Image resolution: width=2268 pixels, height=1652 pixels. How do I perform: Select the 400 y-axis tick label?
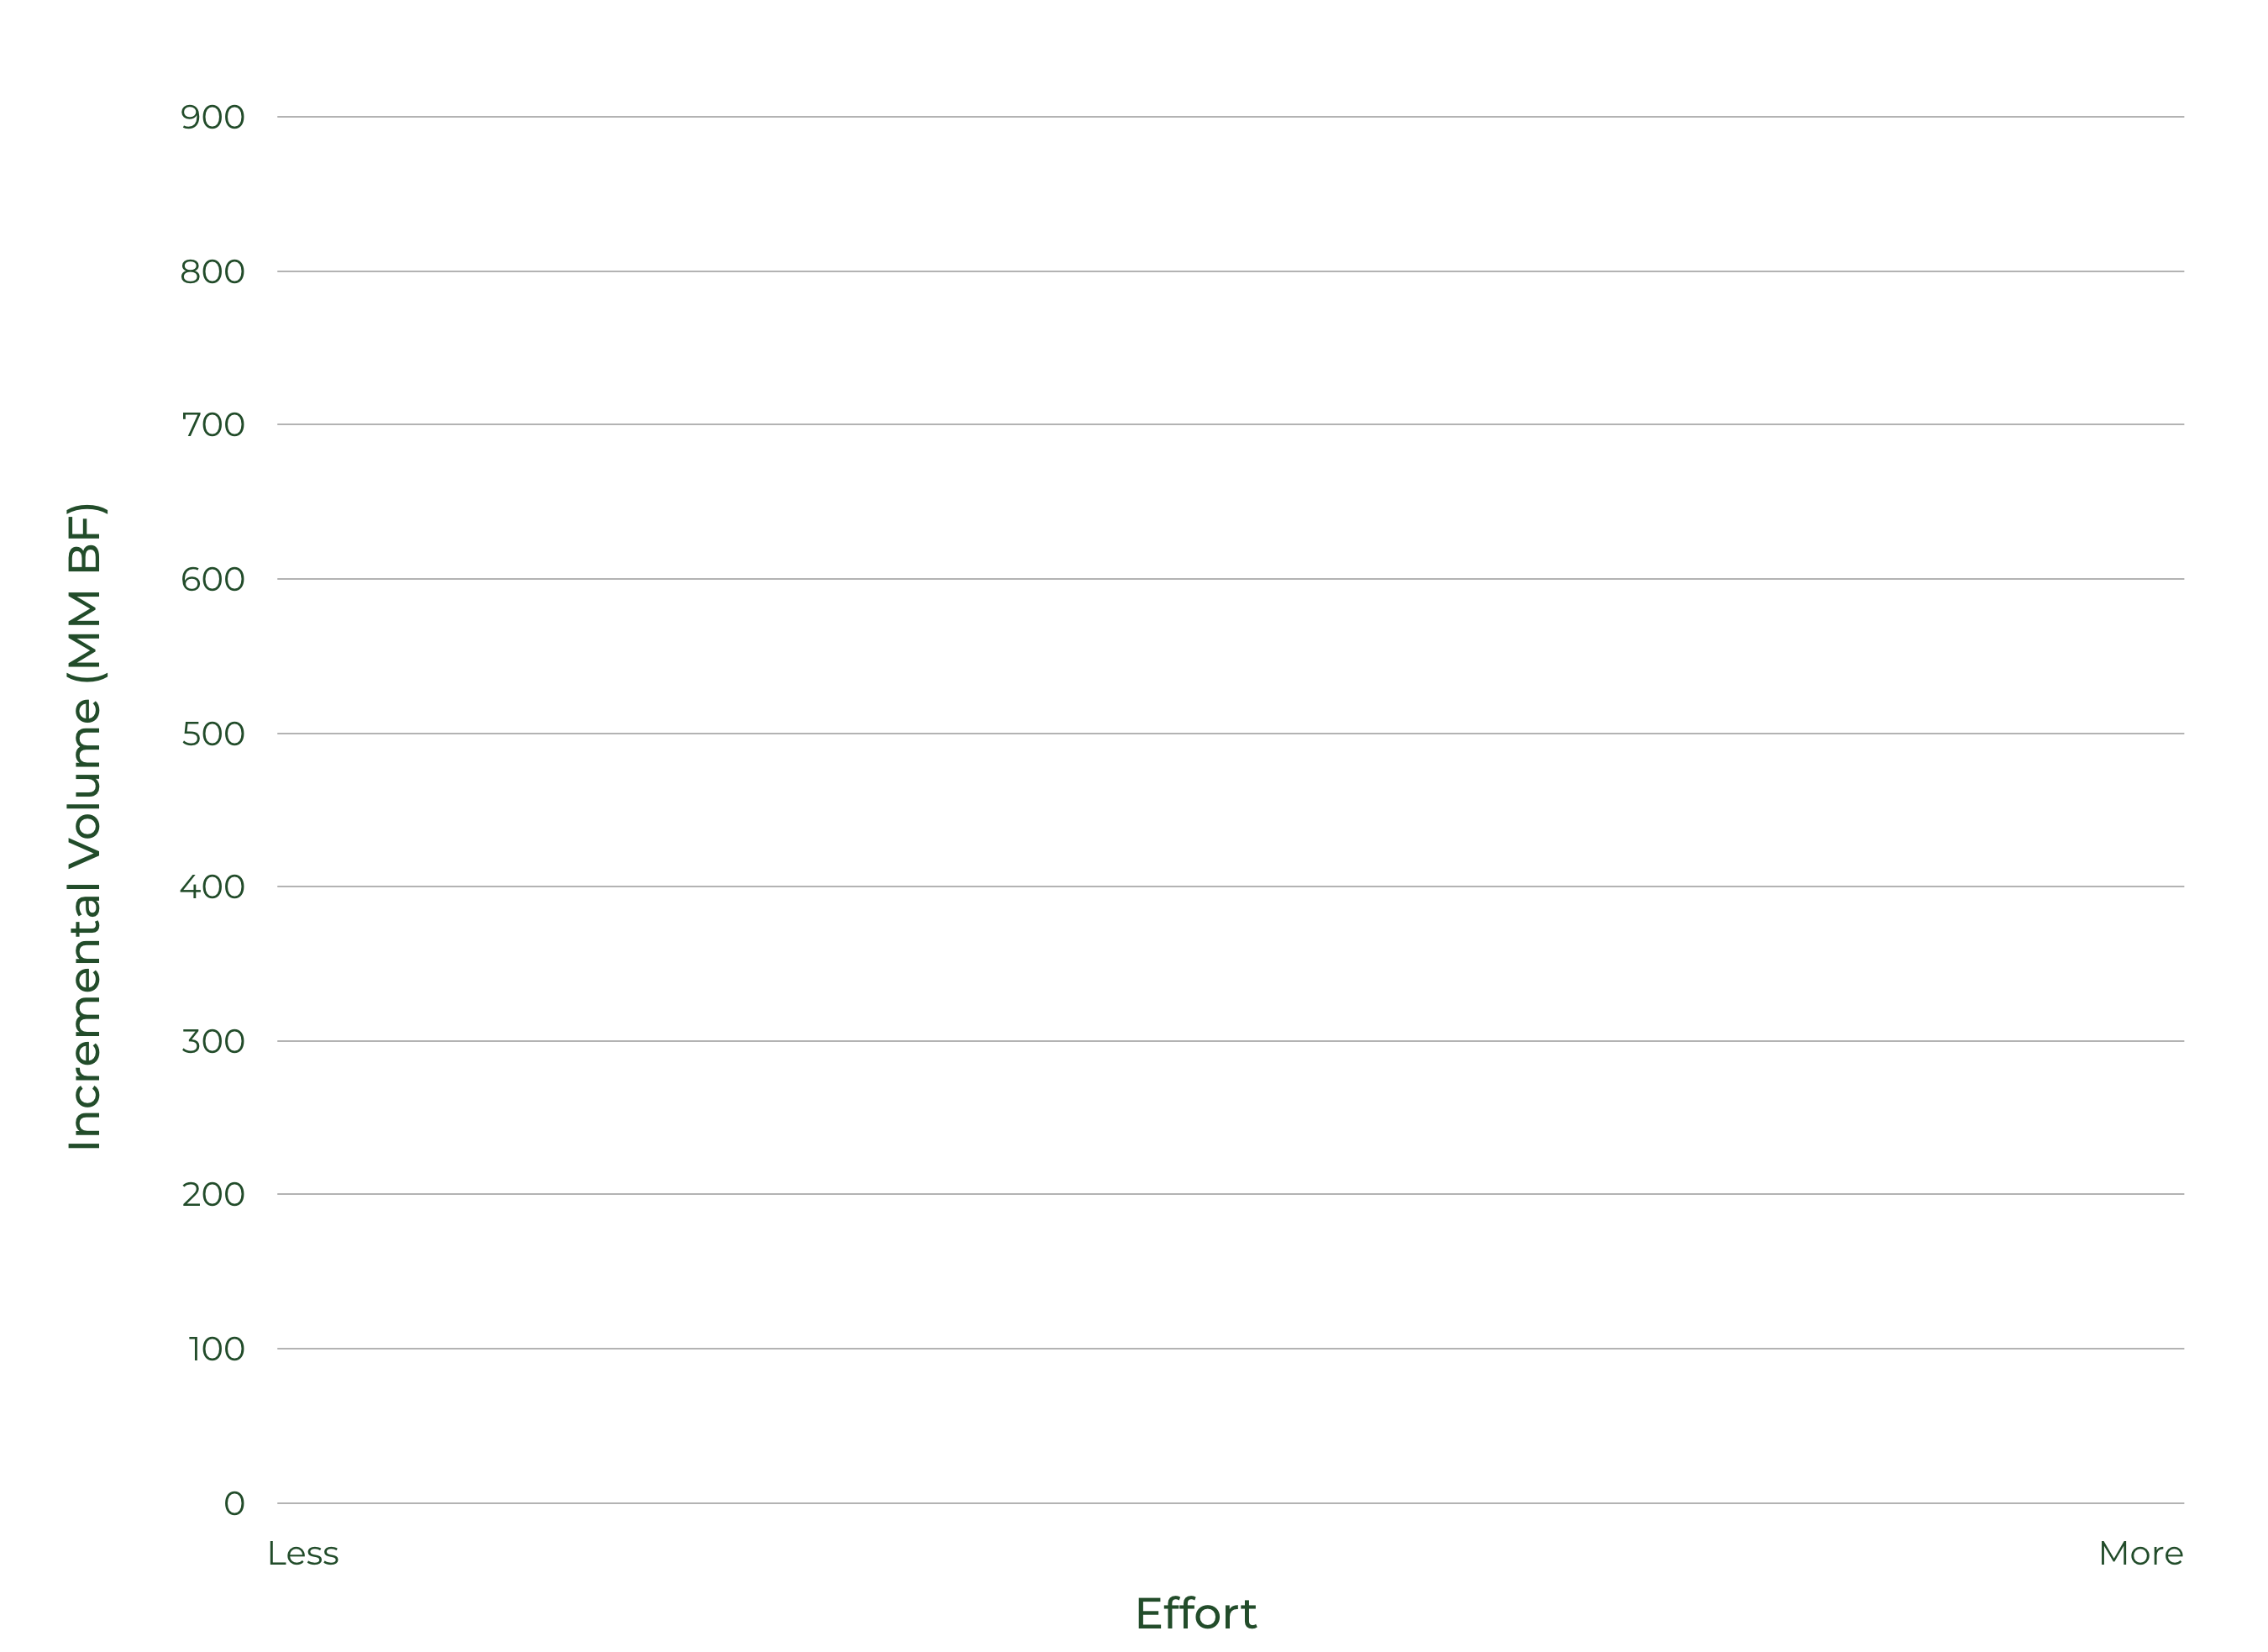point(212,887)
